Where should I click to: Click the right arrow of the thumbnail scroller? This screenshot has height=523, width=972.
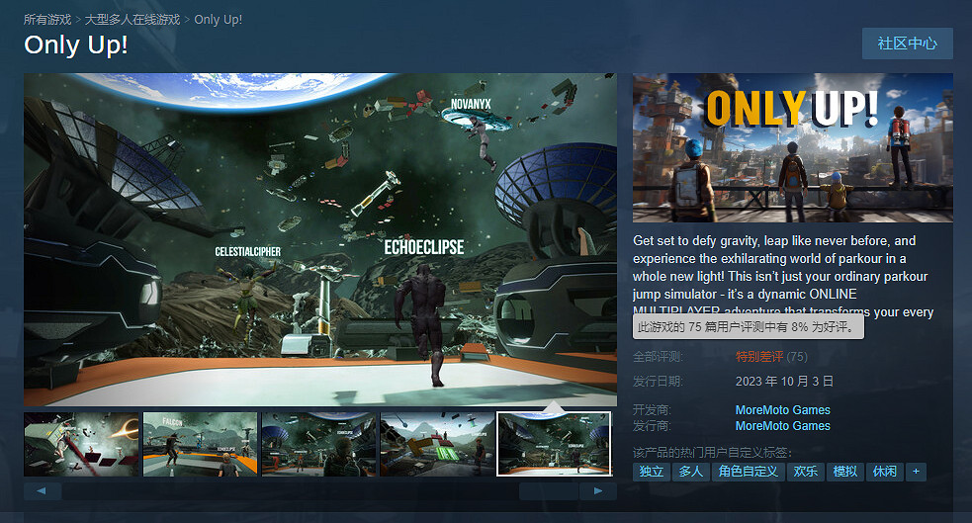(x=597, y=490)
